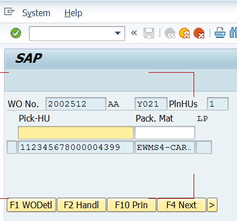The image size is (237, 221).
Task: Open the Help menu
Action: click(x=73, y=13)
